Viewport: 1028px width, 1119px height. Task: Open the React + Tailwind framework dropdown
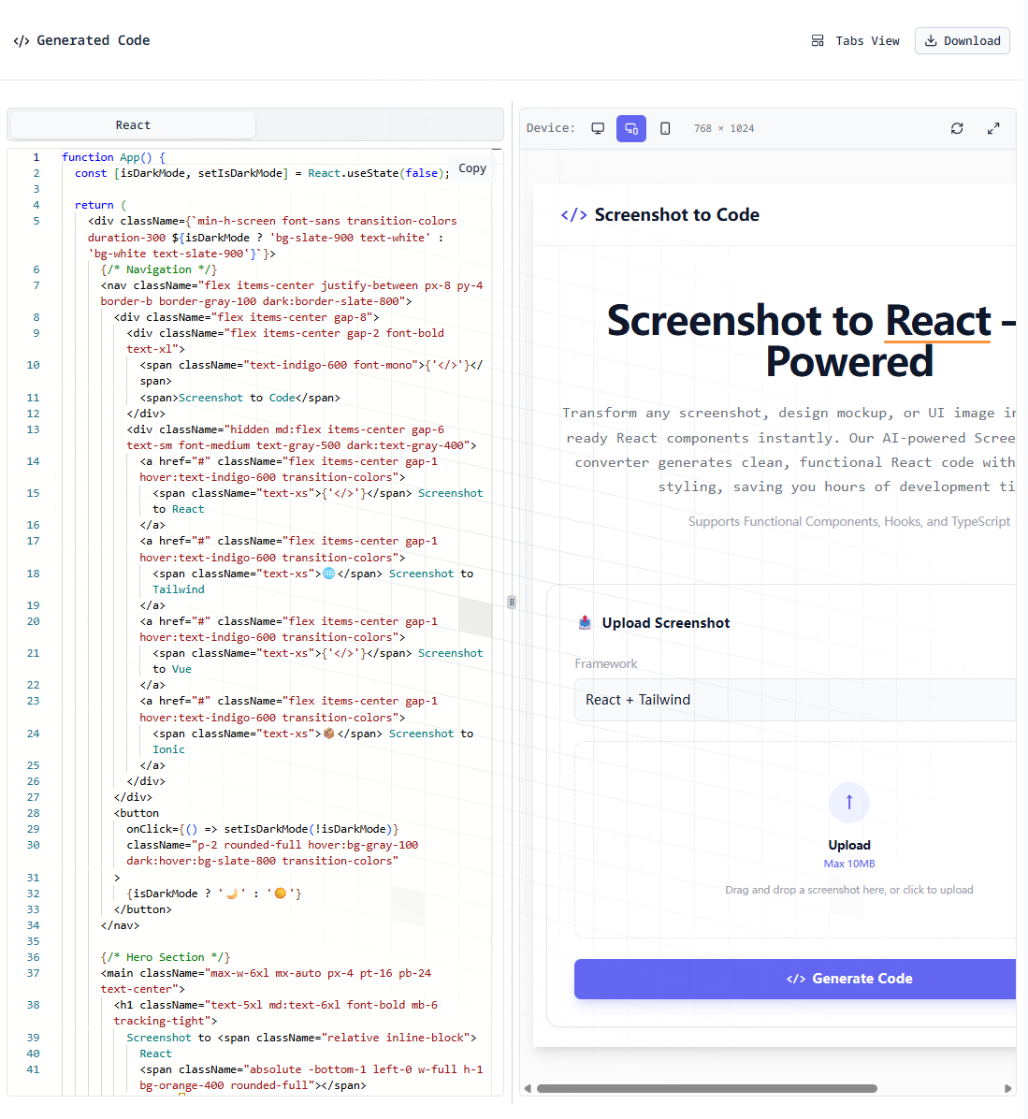click(794, 700)
